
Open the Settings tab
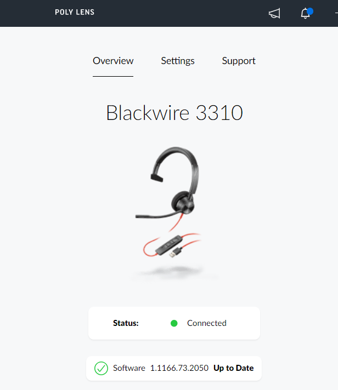point(178,61)
